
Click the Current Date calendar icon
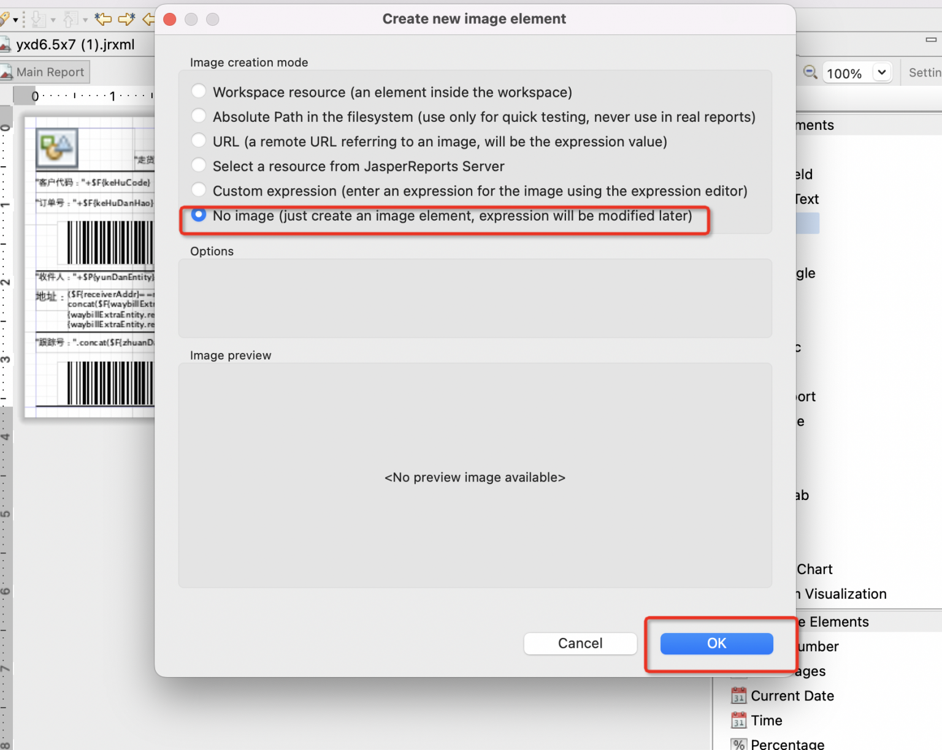(738, 696)
